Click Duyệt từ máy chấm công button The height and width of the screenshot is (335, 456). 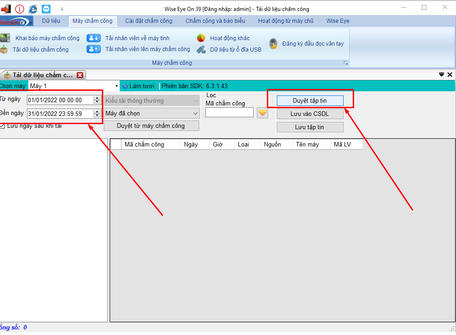pos(152,126)
